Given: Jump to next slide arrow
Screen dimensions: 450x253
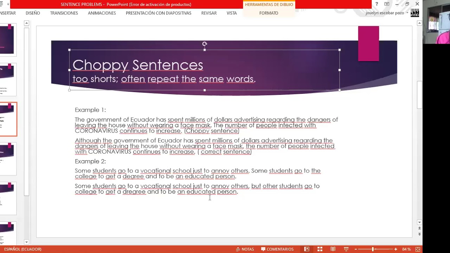Looking at the screenshot, I should (x=419, y=234).
